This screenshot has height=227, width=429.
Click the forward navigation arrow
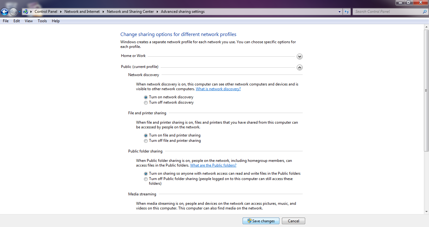coord(13,11)
